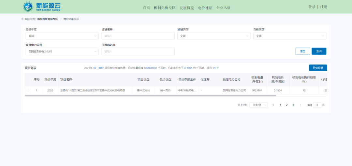Expand the 竞价类型 dropdown
Viewport: 352px width, 166px height.
click(x=289, y=36)
